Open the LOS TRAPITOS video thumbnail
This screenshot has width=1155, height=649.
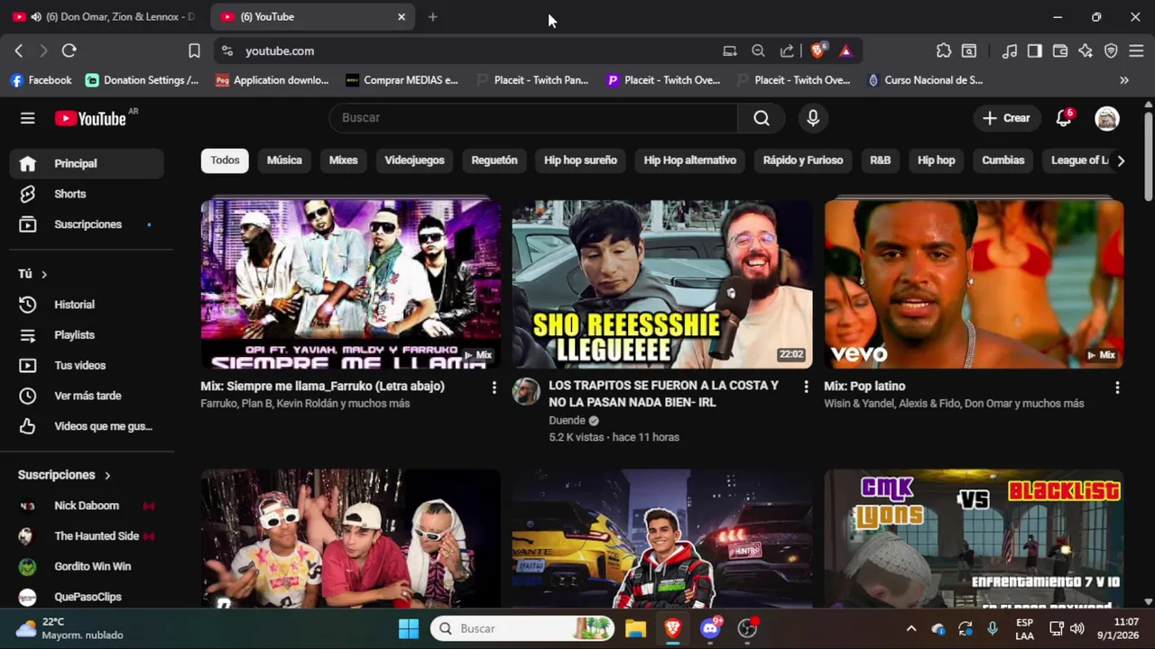(662, 284)
